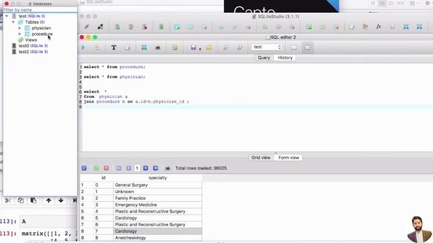
Task: Connect to the database using plug icon
Action: coord(87,27)
